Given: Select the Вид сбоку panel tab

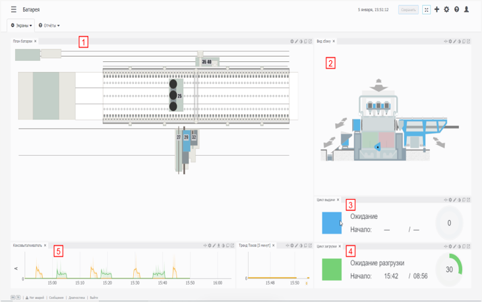Looking at the screenshot, I should click(324, 42).
